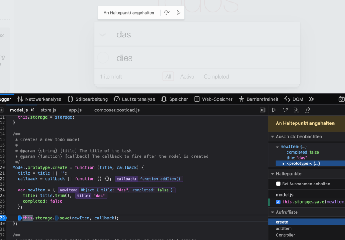The height and width of the screenshot is (240, 345).
Task: Open the DOM tab
Action: click(x=294, y=99)
